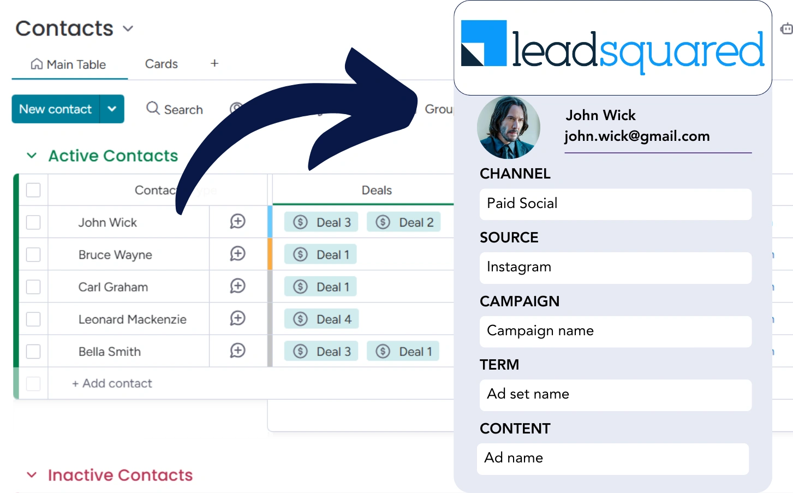Viewport: 793px width, 493px height.
Task: Click Leonard Mackenzie name in table
Action: click(x=133, y=319)
